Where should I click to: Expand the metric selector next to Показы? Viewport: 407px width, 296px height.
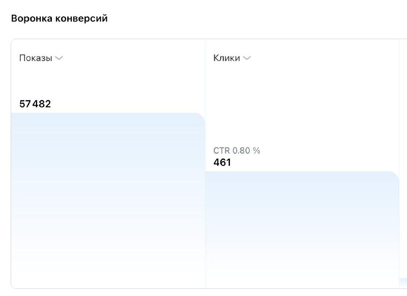click(59, 58)
